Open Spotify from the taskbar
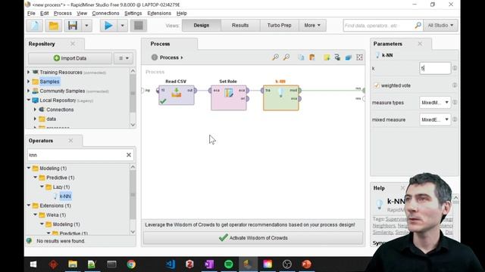 (x=229, y=264)
